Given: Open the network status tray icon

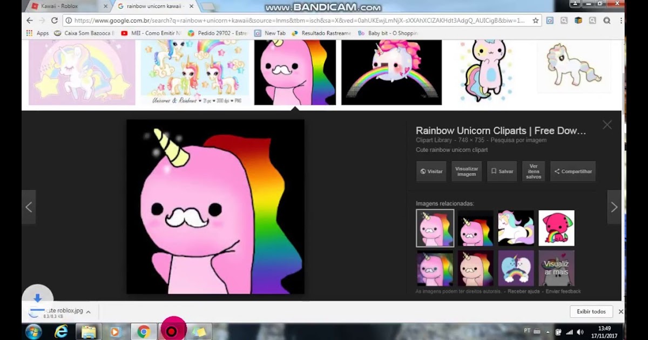Looking at the screenshot, I should (x=569, y=332).
